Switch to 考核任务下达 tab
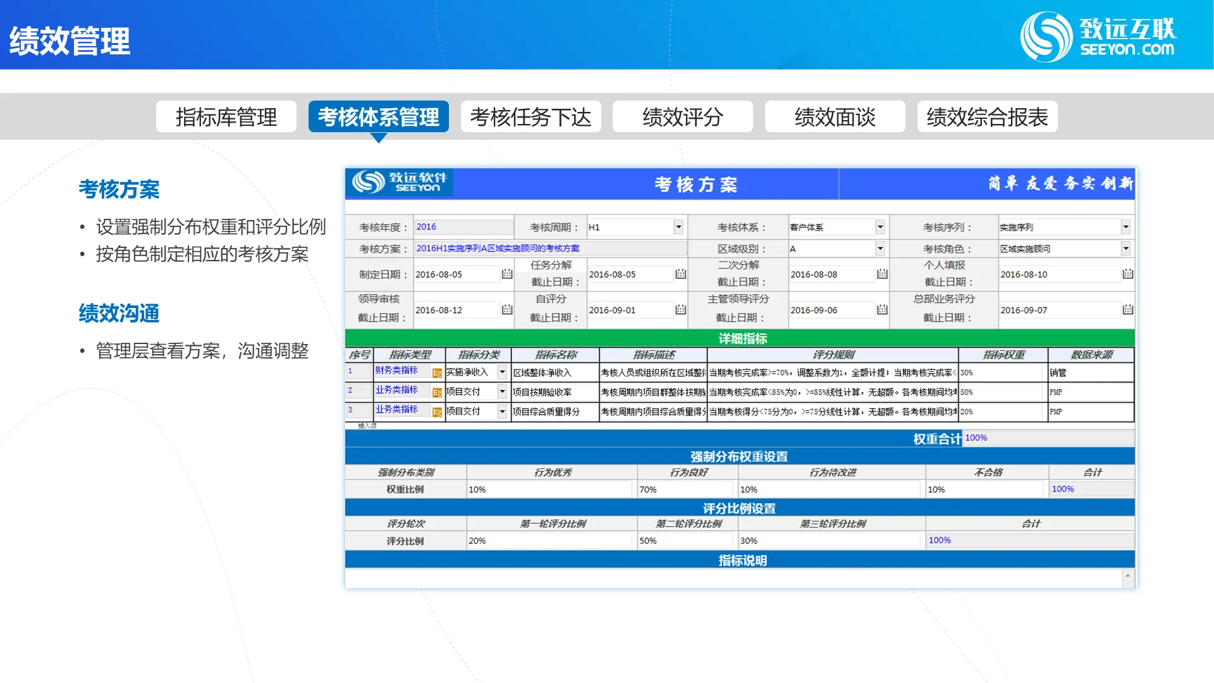1214x683 pixels. click(531, 117)
